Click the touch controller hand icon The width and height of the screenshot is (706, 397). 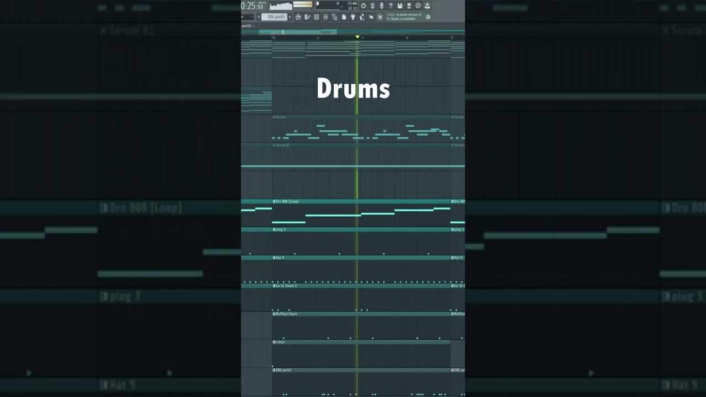[371, 17]
